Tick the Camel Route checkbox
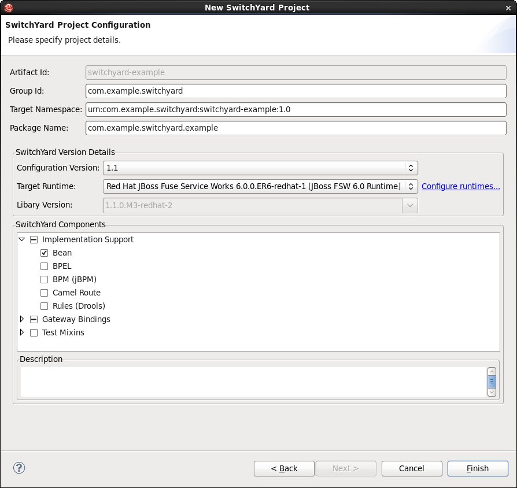 click(44, 293)
